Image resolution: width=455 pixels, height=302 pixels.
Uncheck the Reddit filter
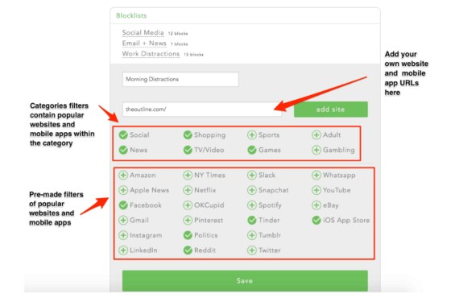[188, 250]
